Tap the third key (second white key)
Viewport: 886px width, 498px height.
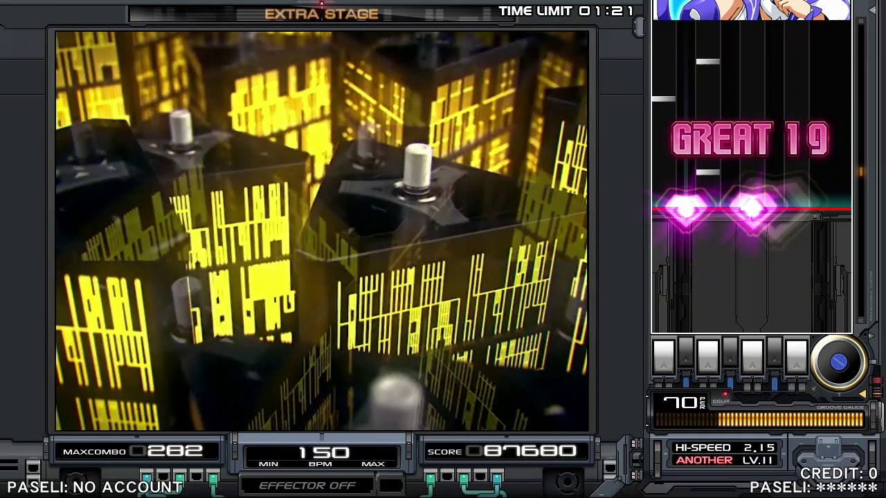click(708, 357)
